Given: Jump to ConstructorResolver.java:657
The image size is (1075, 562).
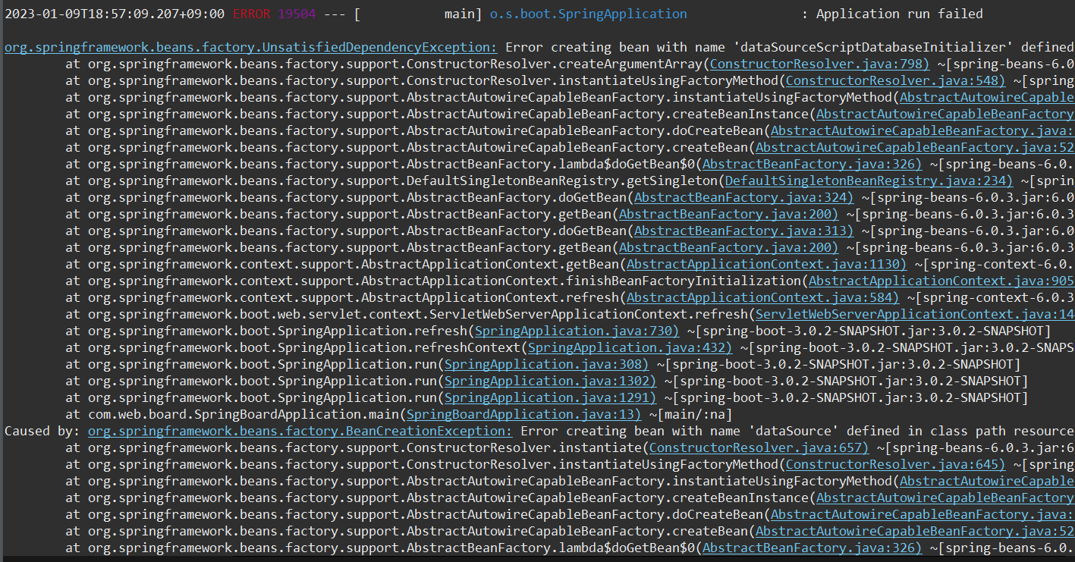Looking at the screenshot, I should point(759,447).
